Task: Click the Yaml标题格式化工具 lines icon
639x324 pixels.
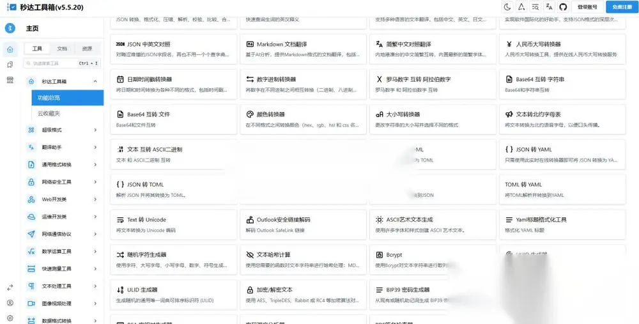Action: [x=509, y=220]
